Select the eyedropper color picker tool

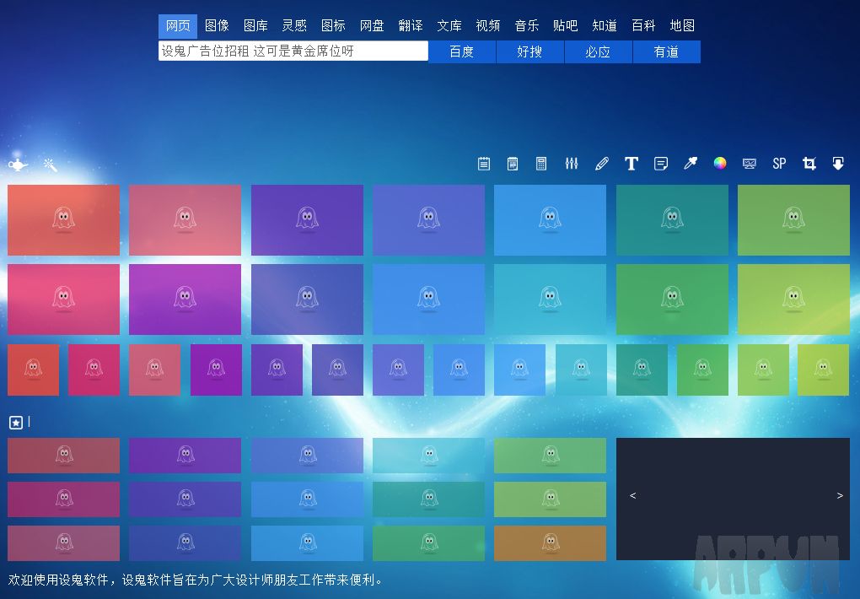pyautogui.click(x=690, y=163)
